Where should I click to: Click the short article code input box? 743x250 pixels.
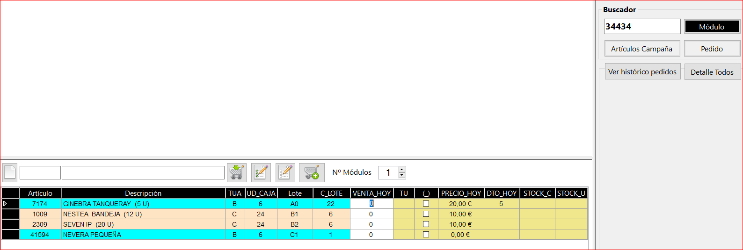[x=40, y=172]
